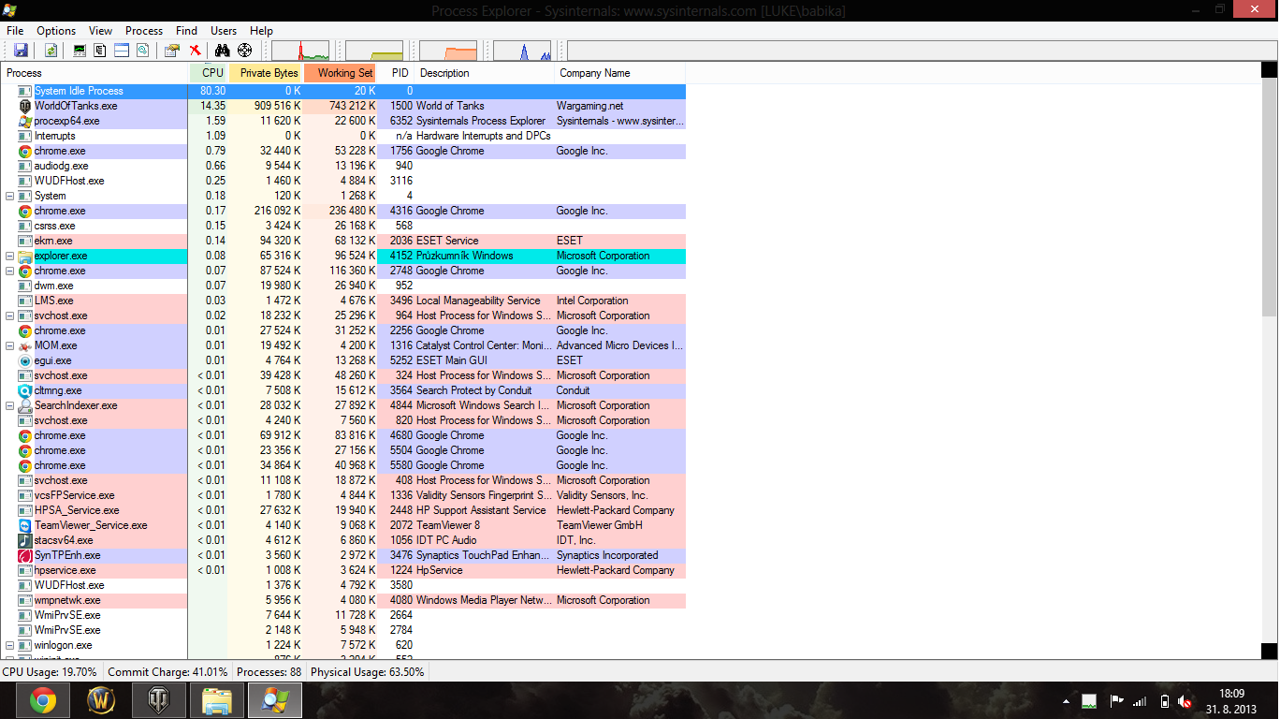The height and width of the screenshot is (719, 1280).
Task: Collapse the winlogon.exe tree node
Action: (10, 645)
